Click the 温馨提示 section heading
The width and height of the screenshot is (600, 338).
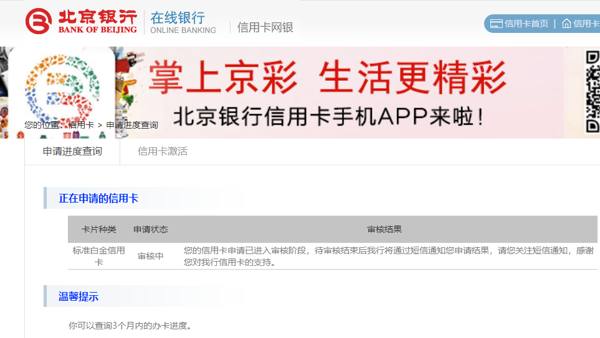point(79,296)
